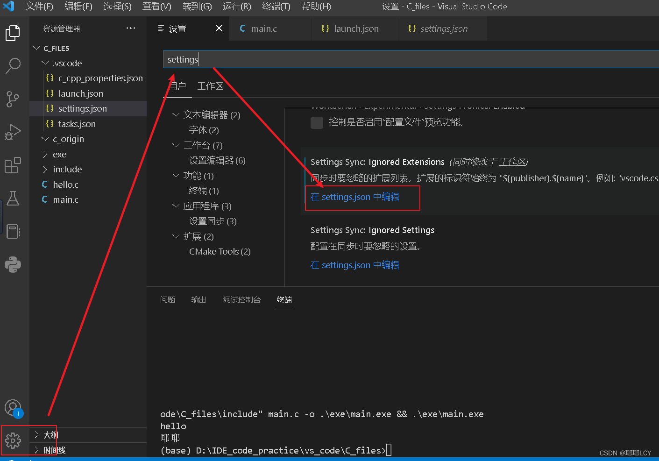The image size is (659, 461).
Task: Collapse the 应用程序 (3) settings group
Action: [176, 206]
